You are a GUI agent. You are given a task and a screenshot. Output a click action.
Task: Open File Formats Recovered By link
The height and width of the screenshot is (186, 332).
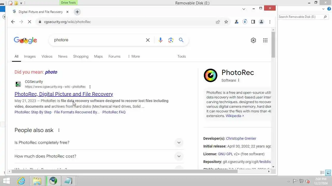click(x=77, y=112)
